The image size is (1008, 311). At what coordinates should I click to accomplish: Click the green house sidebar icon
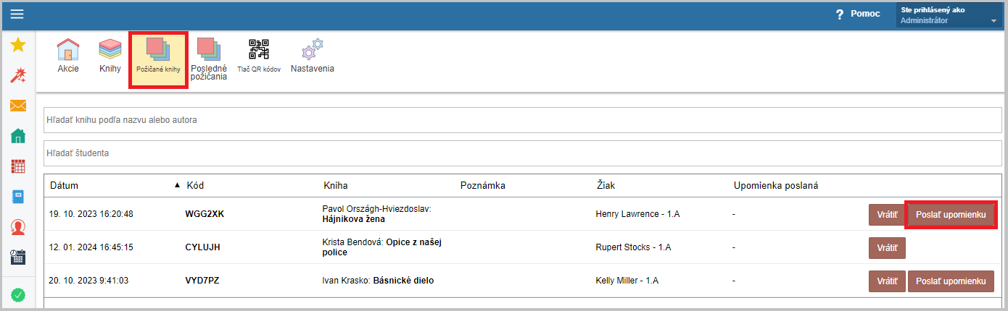(18, 135)
